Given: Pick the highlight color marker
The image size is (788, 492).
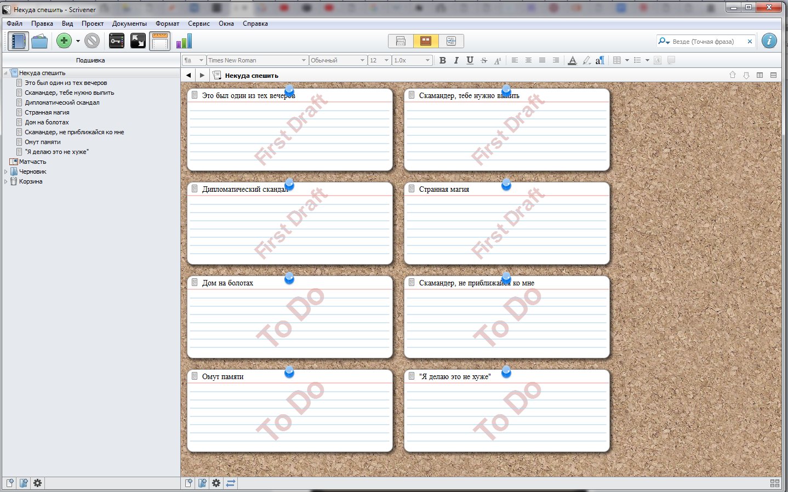Looking at the screenshot, I should coord(586,60).
